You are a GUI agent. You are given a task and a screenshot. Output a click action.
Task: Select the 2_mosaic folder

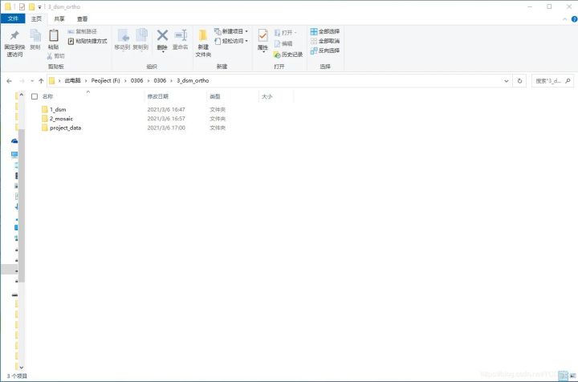[61, 118]
